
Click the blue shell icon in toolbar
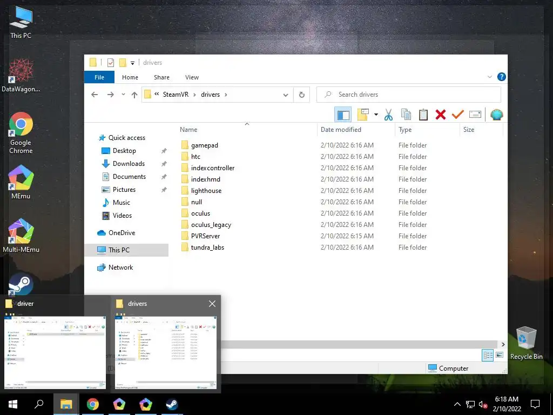click(497, 115)
